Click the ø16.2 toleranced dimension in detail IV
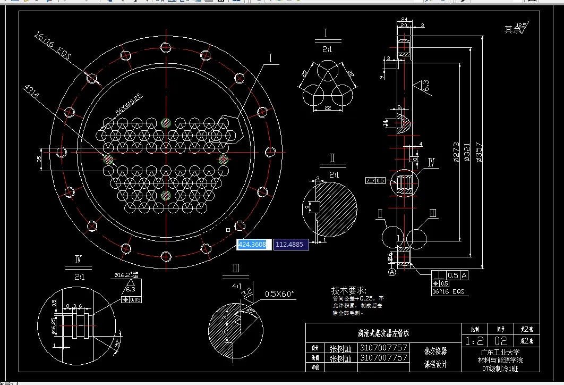 tap(126, 275)
